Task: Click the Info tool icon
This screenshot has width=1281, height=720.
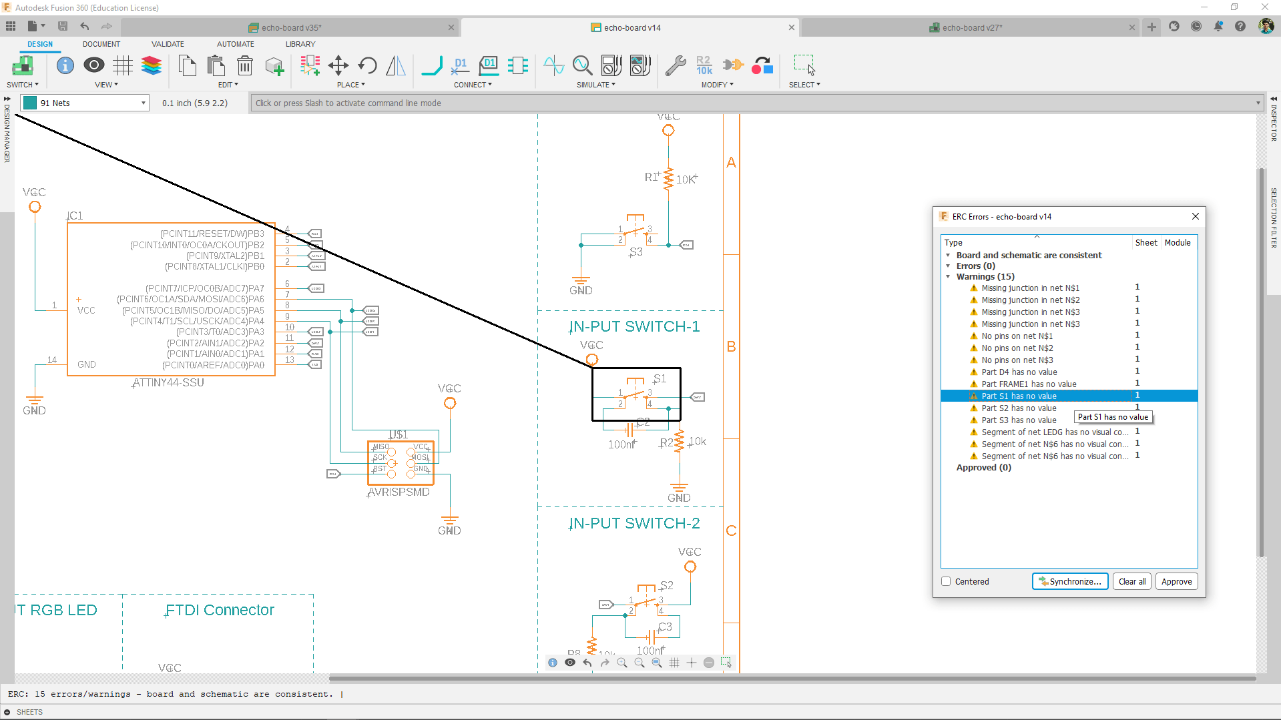Action: tap(65, 65)
